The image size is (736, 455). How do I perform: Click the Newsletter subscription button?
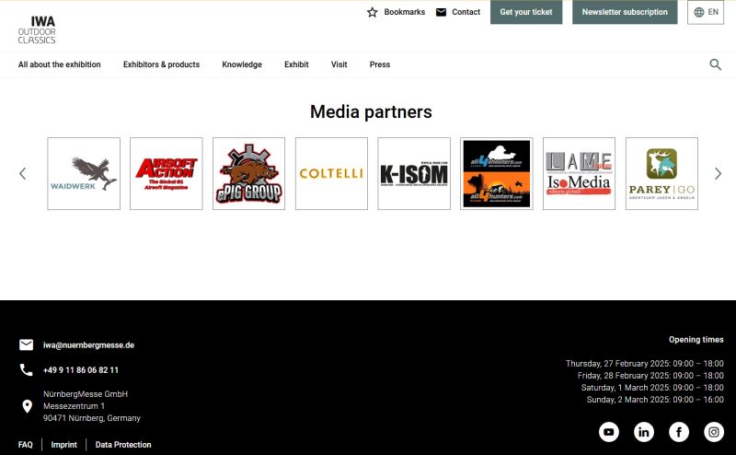pos(625,12)
